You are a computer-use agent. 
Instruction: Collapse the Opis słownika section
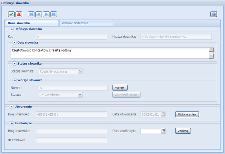15,43
